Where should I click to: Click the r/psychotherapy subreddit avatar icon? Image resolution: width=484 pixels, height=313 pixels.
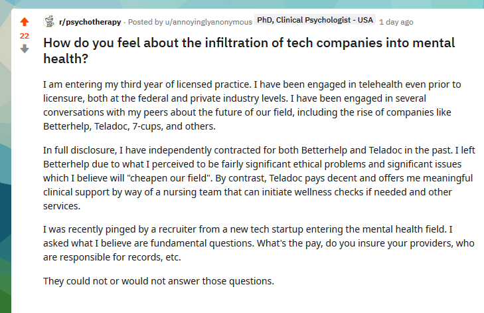(x=50, y=21)
